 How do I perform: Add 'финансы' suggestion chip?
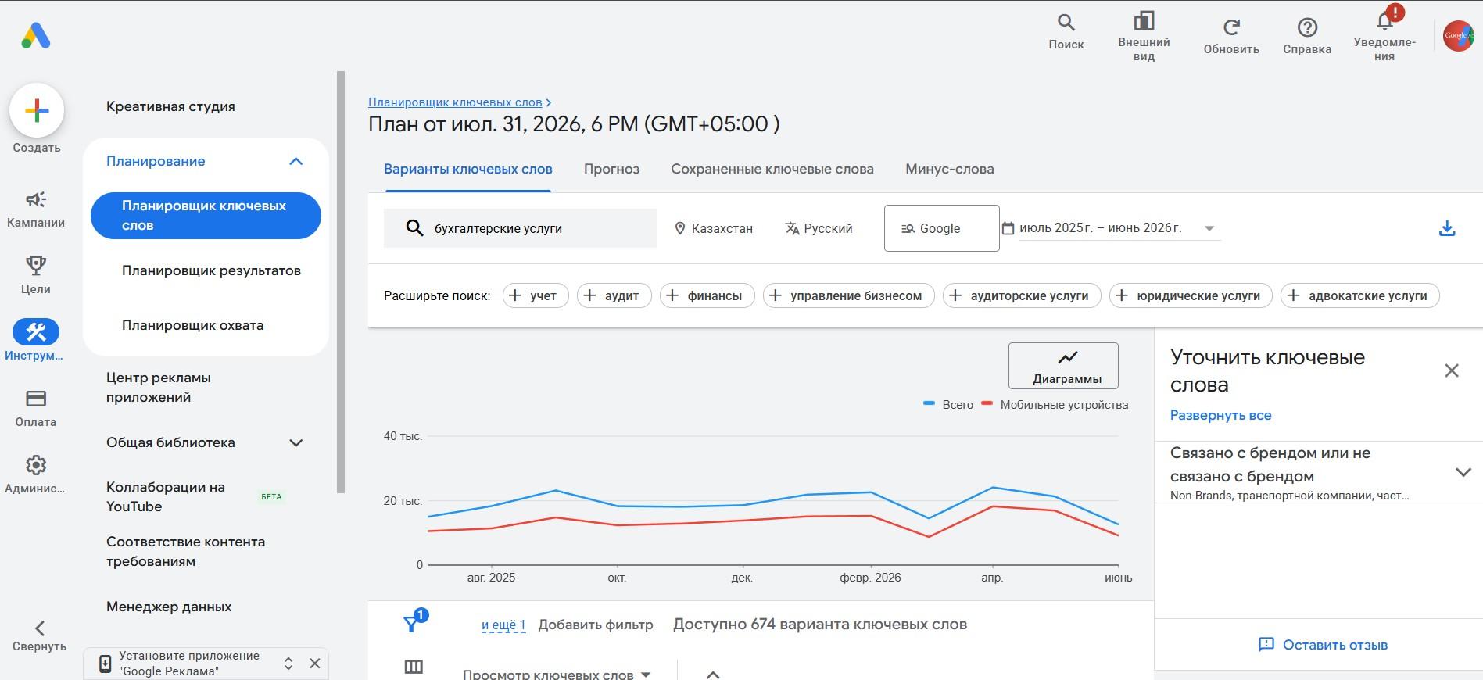click(707, 295)
